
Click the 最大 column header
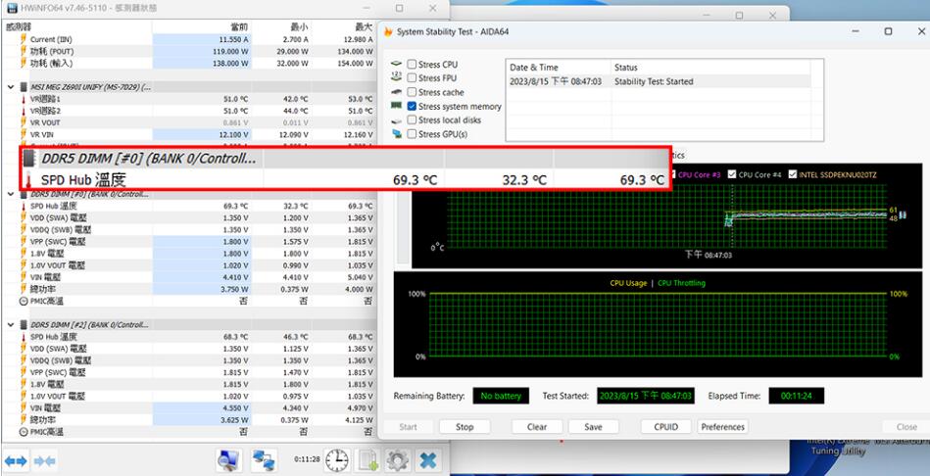pos(363,26)
